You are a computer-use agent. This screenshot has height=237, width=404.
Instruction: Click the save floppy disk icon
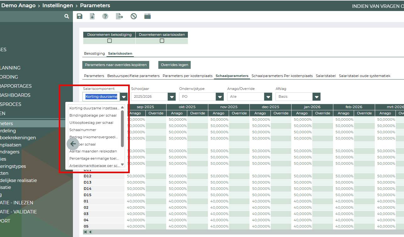click(x=79, y=16)
